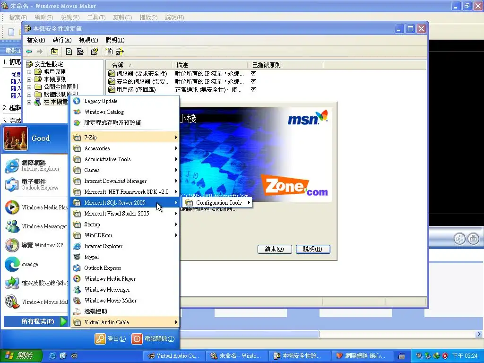Click Movie Maker take picture camera button

473,239
